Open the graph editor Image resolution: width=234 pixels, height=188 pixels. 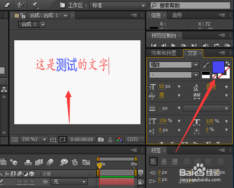pos(86,162)
